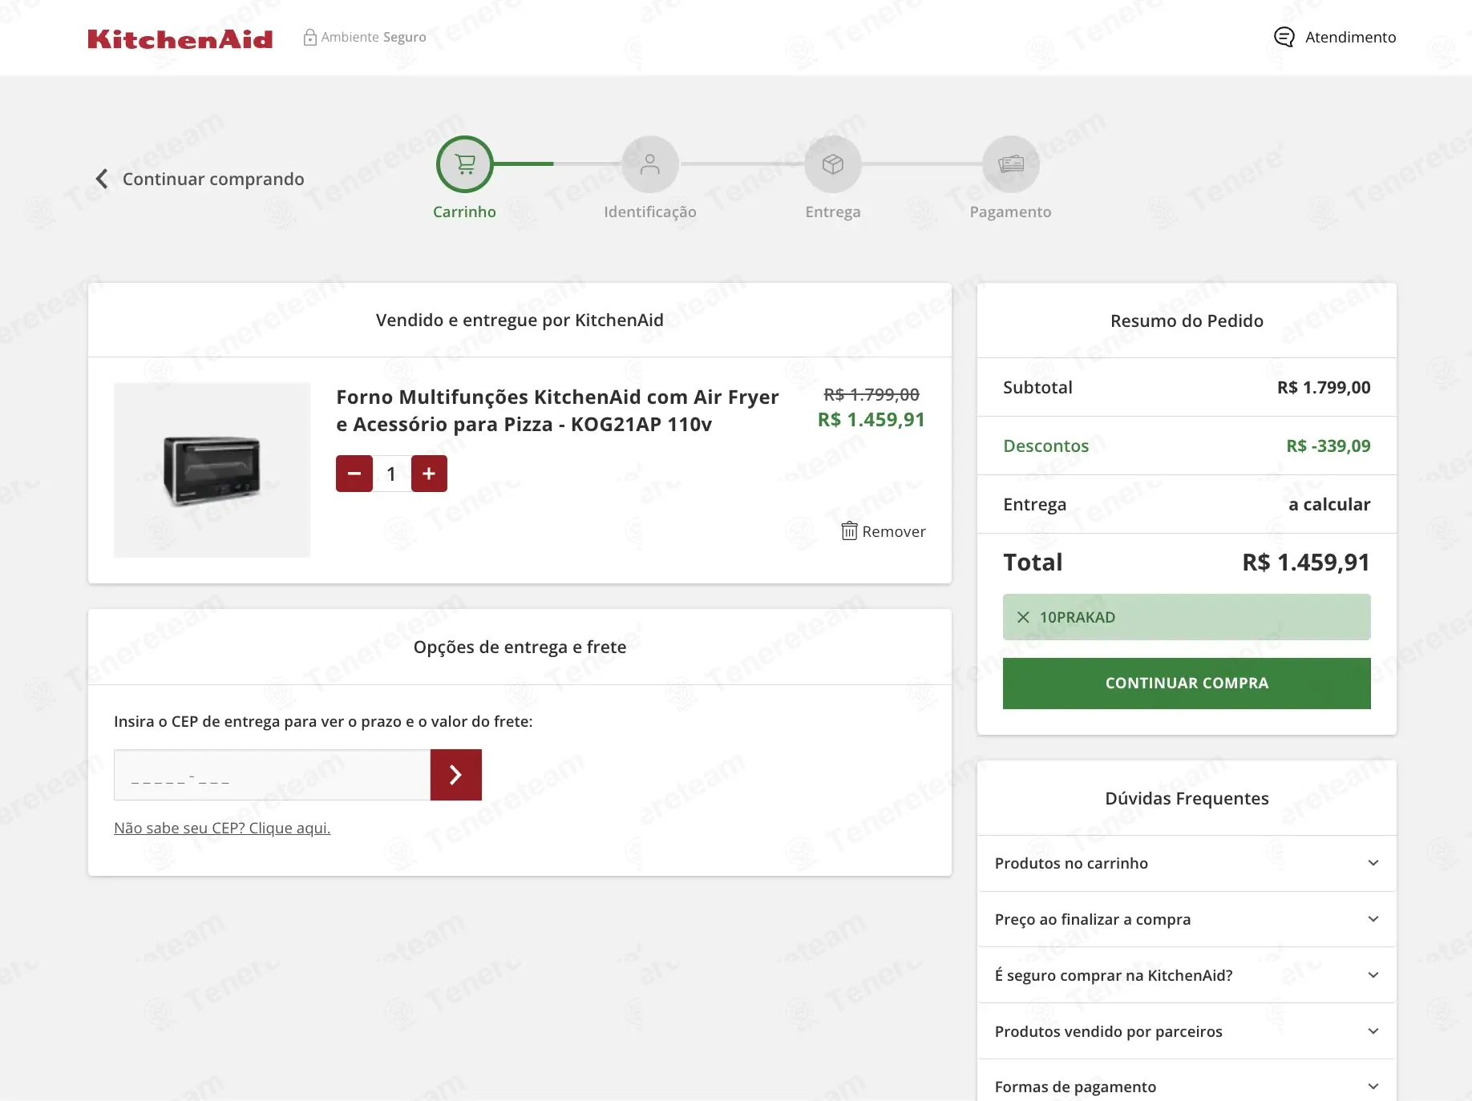Open the oven product thumbnail
Viewport: 1472px width, 1101px height.
pos(212,470)
